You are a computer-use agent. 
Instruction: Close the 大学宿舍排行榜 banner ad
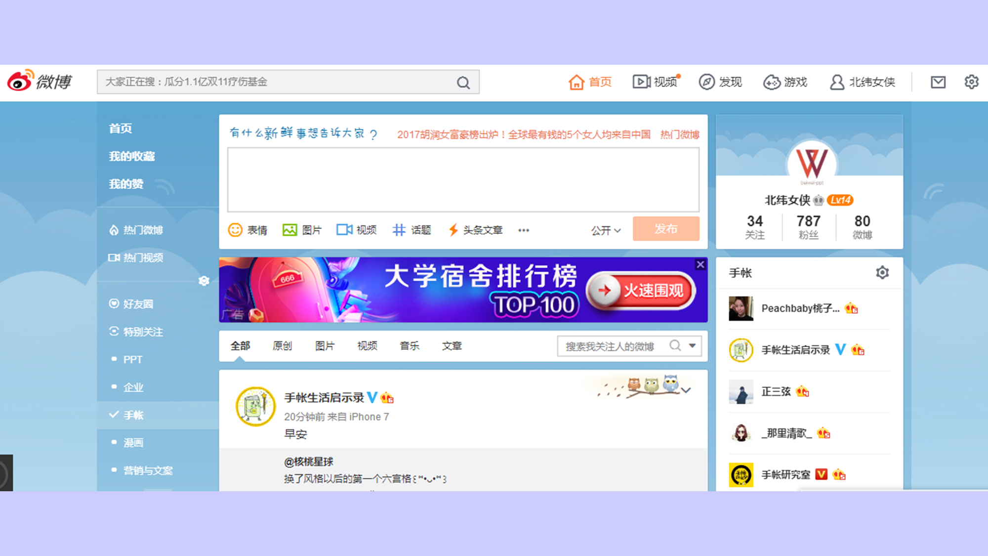pos(700,264)
